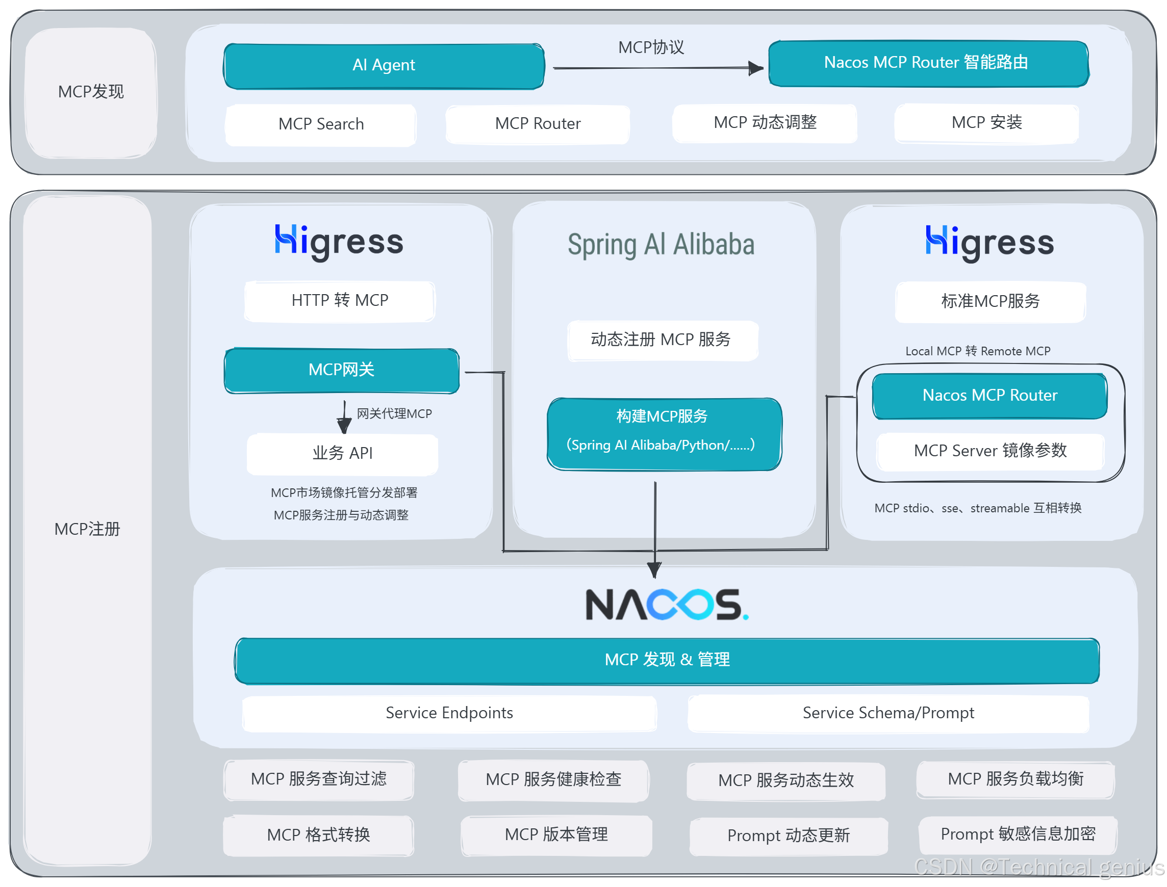This screenshot has width=1167, height=887.
Task: Click the 动态注册 MCP 服务 box
Action: (662, 340)
